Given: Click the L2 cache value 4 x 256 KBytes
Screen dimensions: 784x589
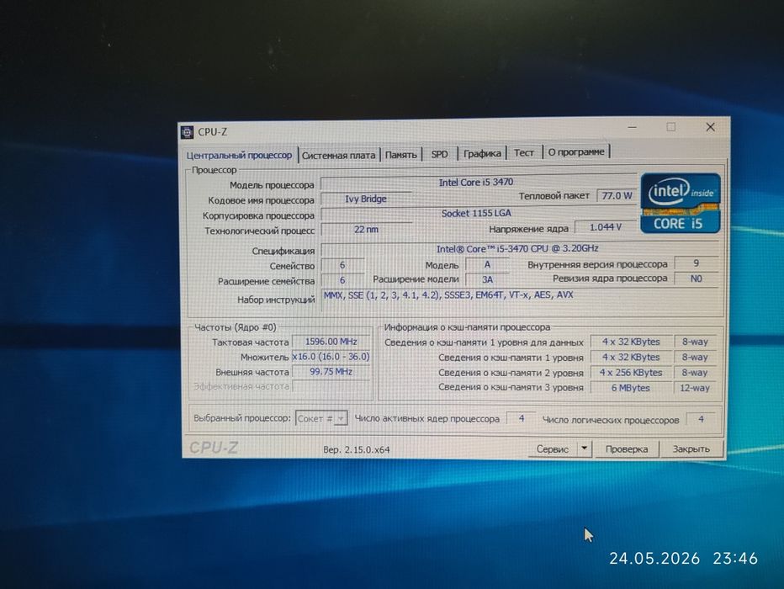Looking at the screenshot, I should pos(631,373).
